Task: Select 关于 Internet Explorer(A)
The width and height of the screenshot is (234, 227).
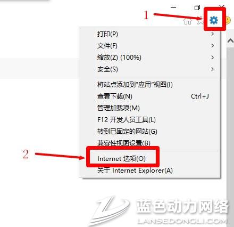Action: [x=149, y=171]
